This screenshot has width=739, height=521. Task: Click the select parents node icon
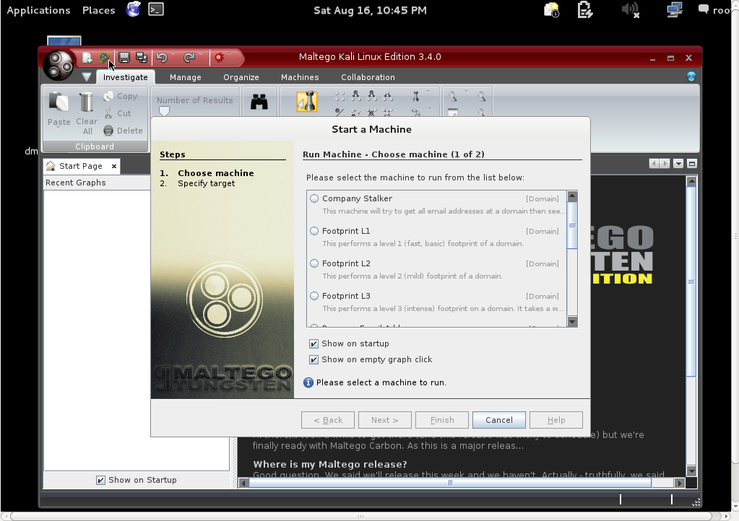pos(356,97)
